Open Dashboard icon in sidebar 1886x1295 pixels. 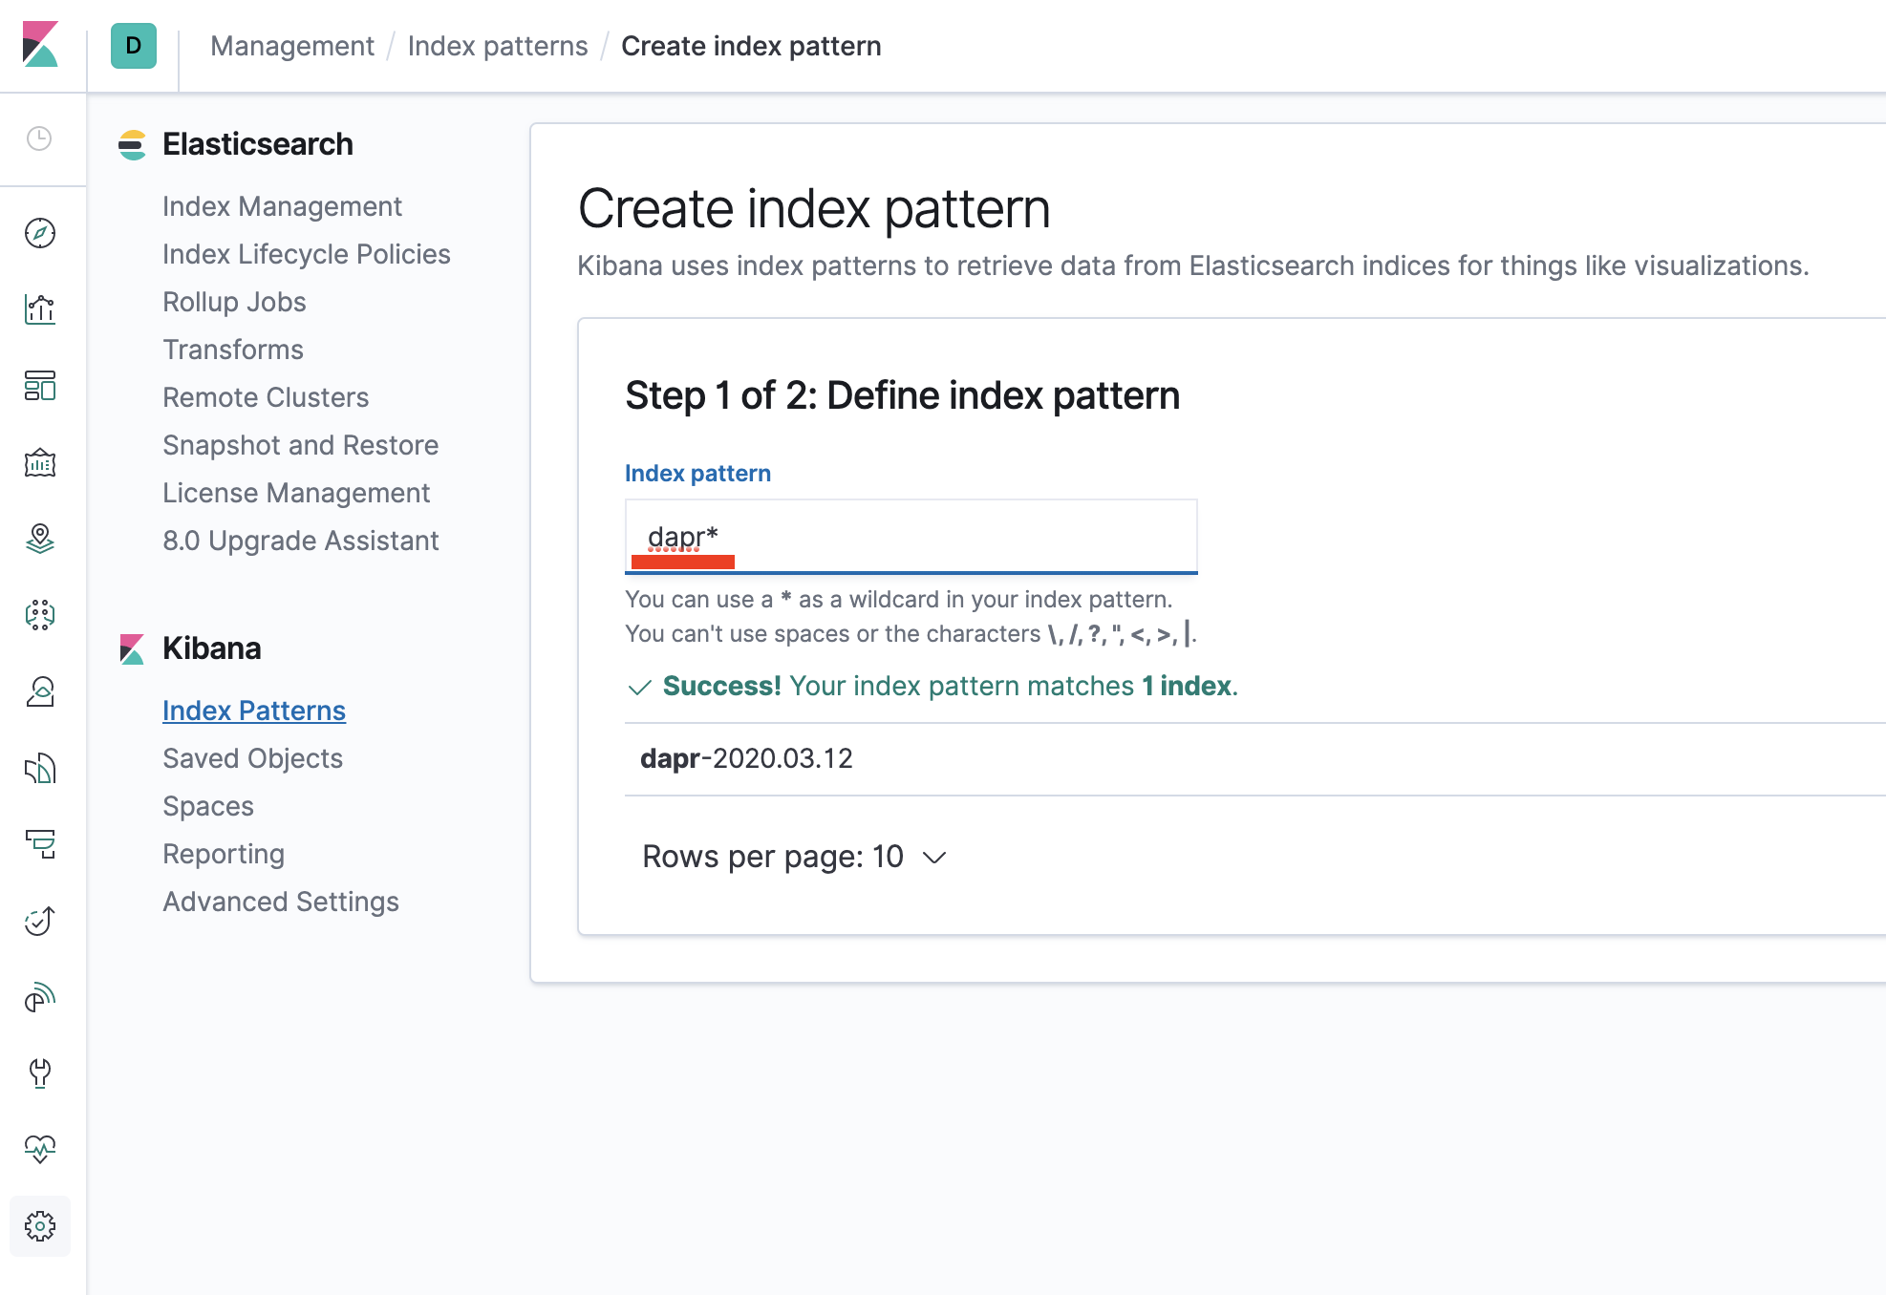coord(40,386)
